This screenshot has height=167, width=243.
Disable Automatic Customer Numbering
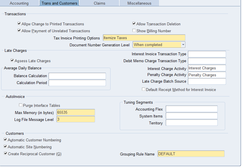point(5,140)
